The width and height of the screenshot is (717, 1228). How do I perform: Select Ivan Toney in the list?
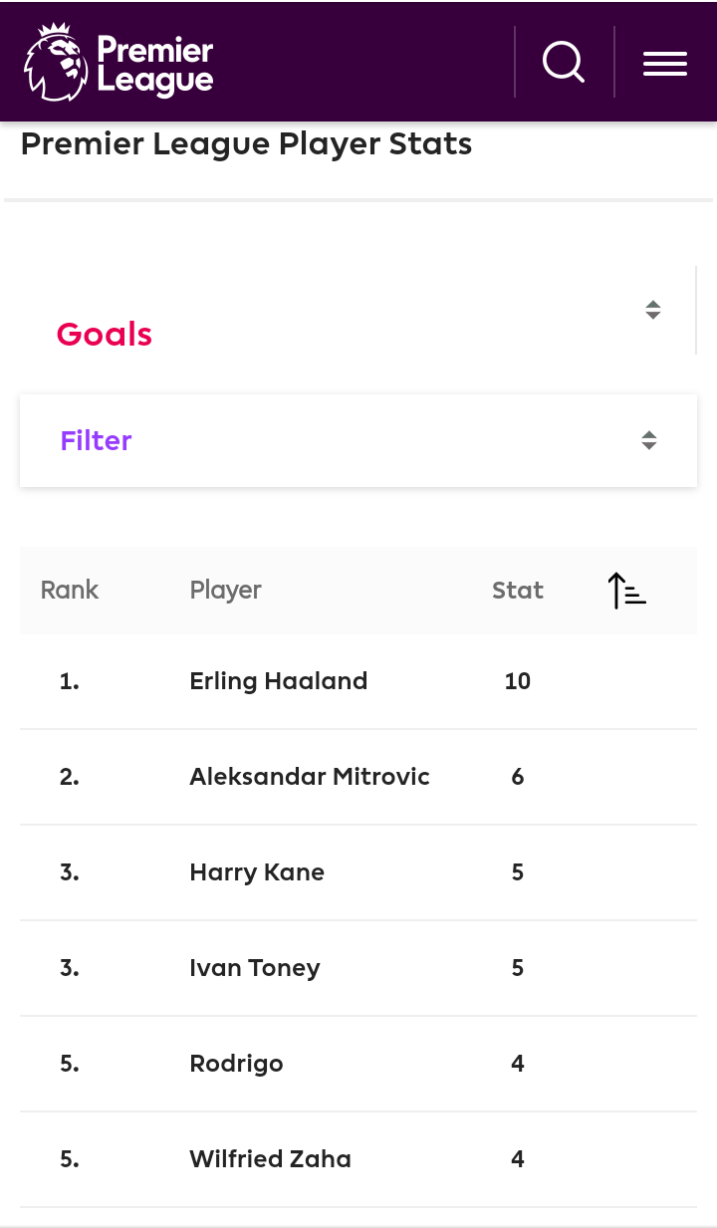click(x=255, y=968)
